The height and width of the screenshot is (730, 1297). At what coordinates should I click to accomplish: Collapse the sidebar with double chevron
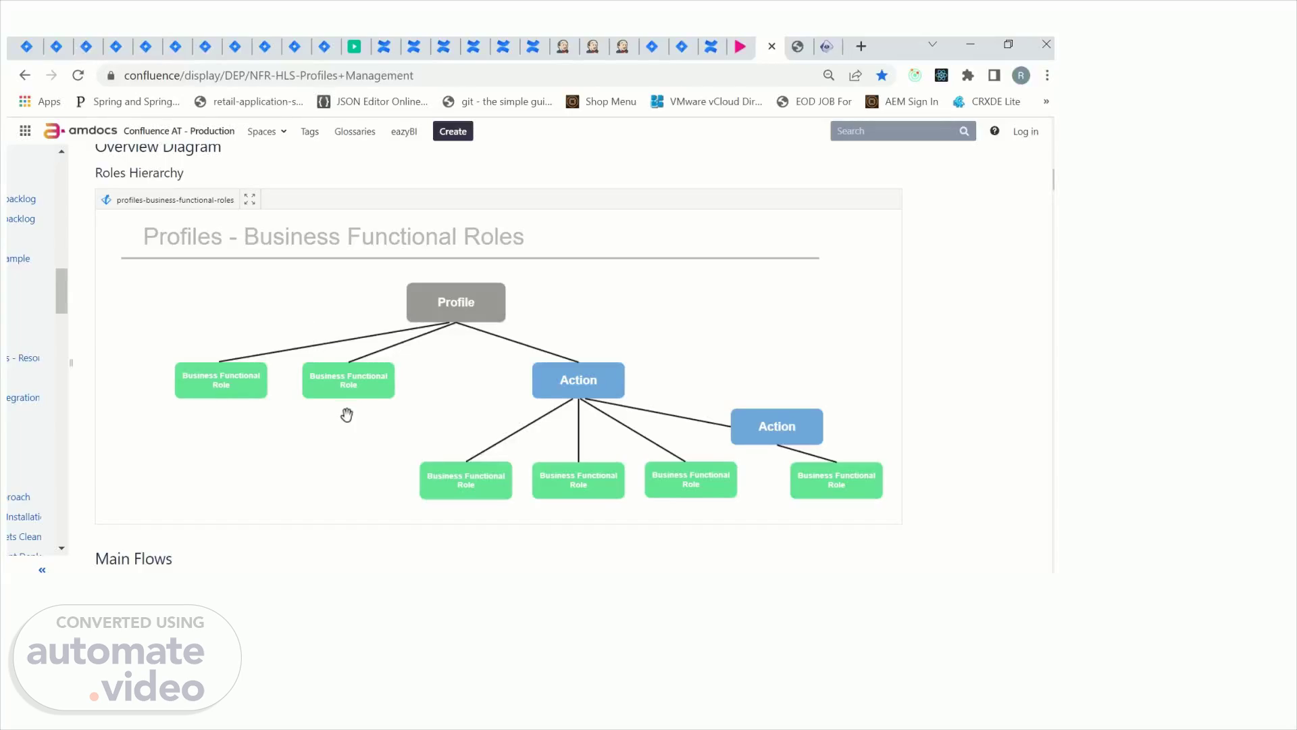coord(42,570)
